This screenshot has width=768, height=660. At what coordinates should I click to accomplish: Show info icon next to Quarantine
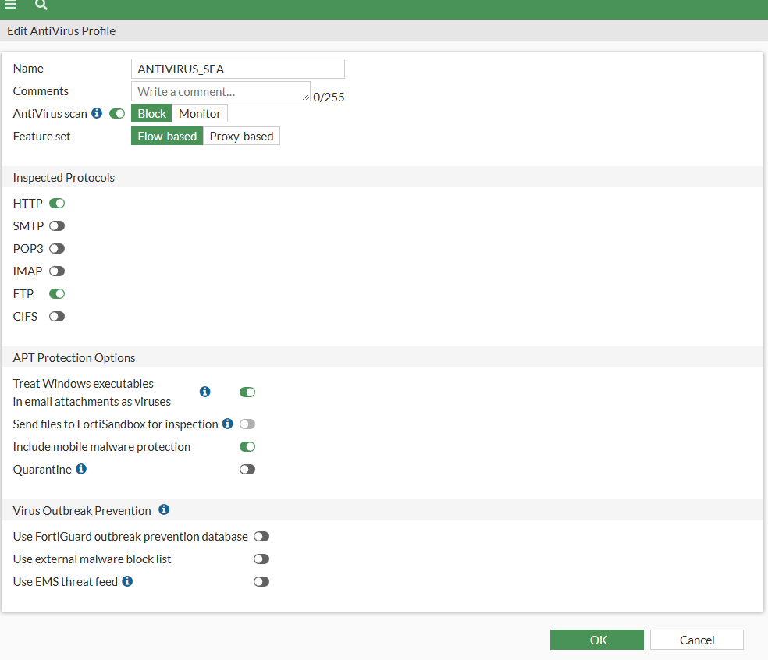(x=81, y=469)
